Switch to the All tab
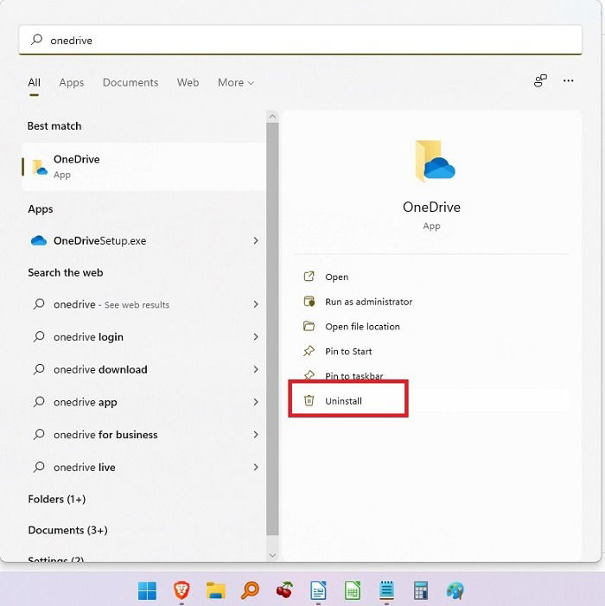Viewport: 605px width, 606px height. tap(34, 82)
